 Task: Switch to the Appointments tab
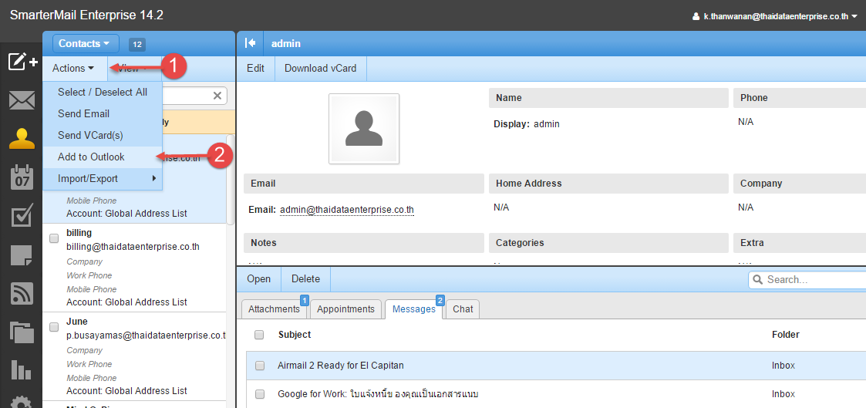tap(345, 309)
